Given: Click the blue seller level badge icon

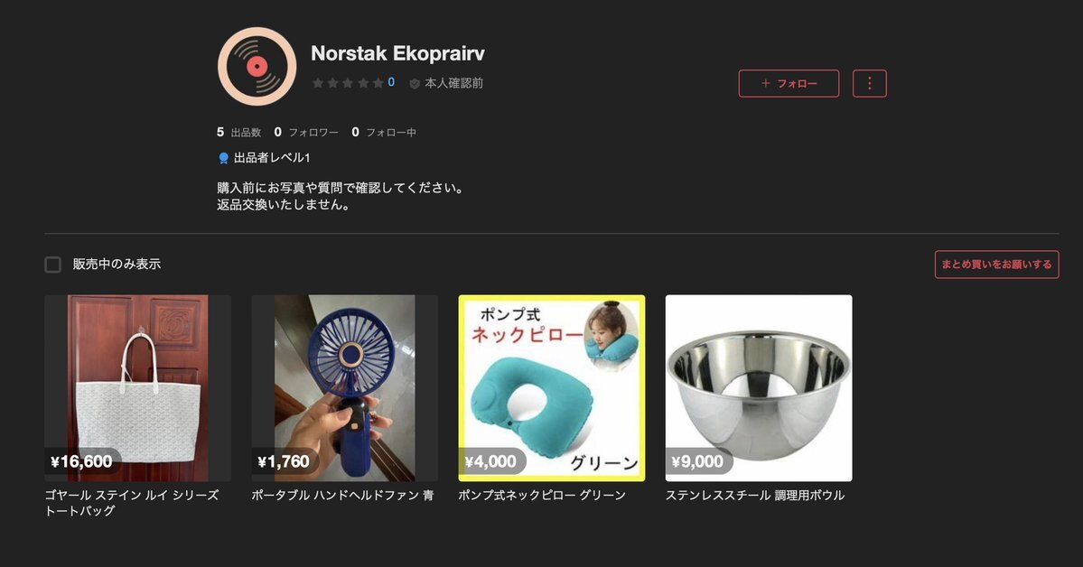Looking at the screenshot, I should [x=224, y=158].
